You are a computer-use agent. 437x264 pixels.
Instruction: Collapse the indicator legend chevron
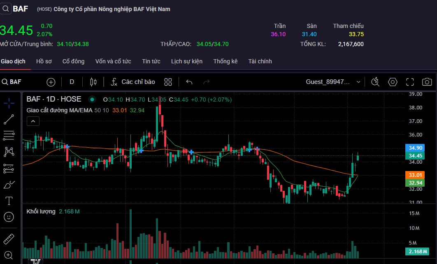click(33, 121)
